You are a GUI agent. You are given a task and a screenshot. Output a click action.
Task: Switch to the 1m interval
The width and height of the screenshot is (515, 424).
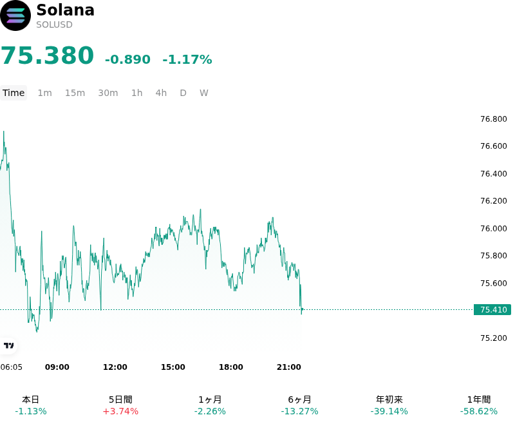pyautogui.click(x=44, y=93)
